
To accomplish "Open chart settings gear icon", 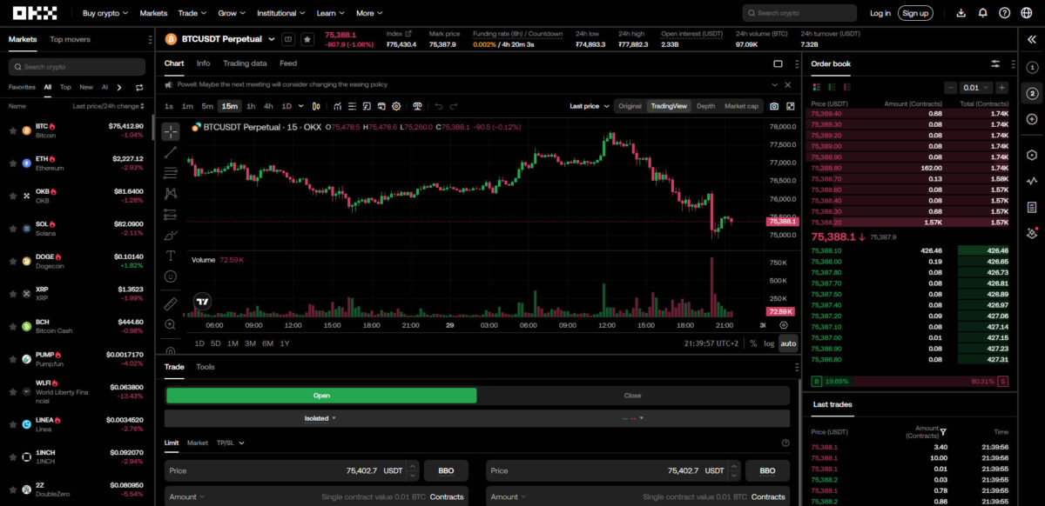I will (396, 106).
